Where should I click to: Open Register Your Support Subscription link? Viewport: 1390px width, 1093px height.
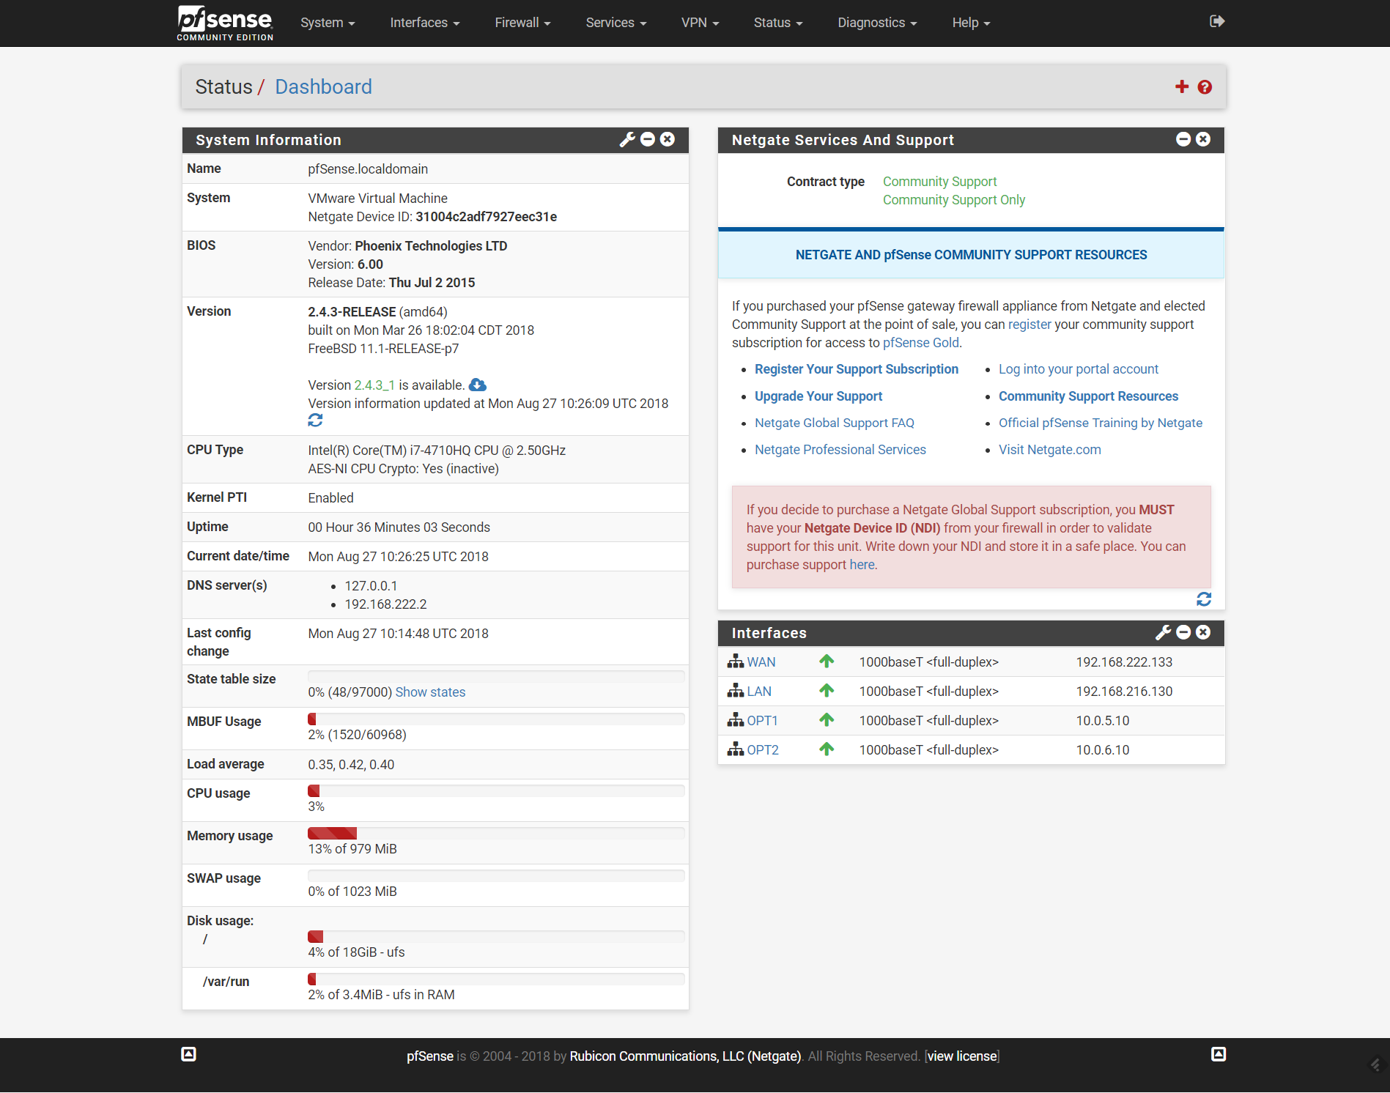(857, 369)
